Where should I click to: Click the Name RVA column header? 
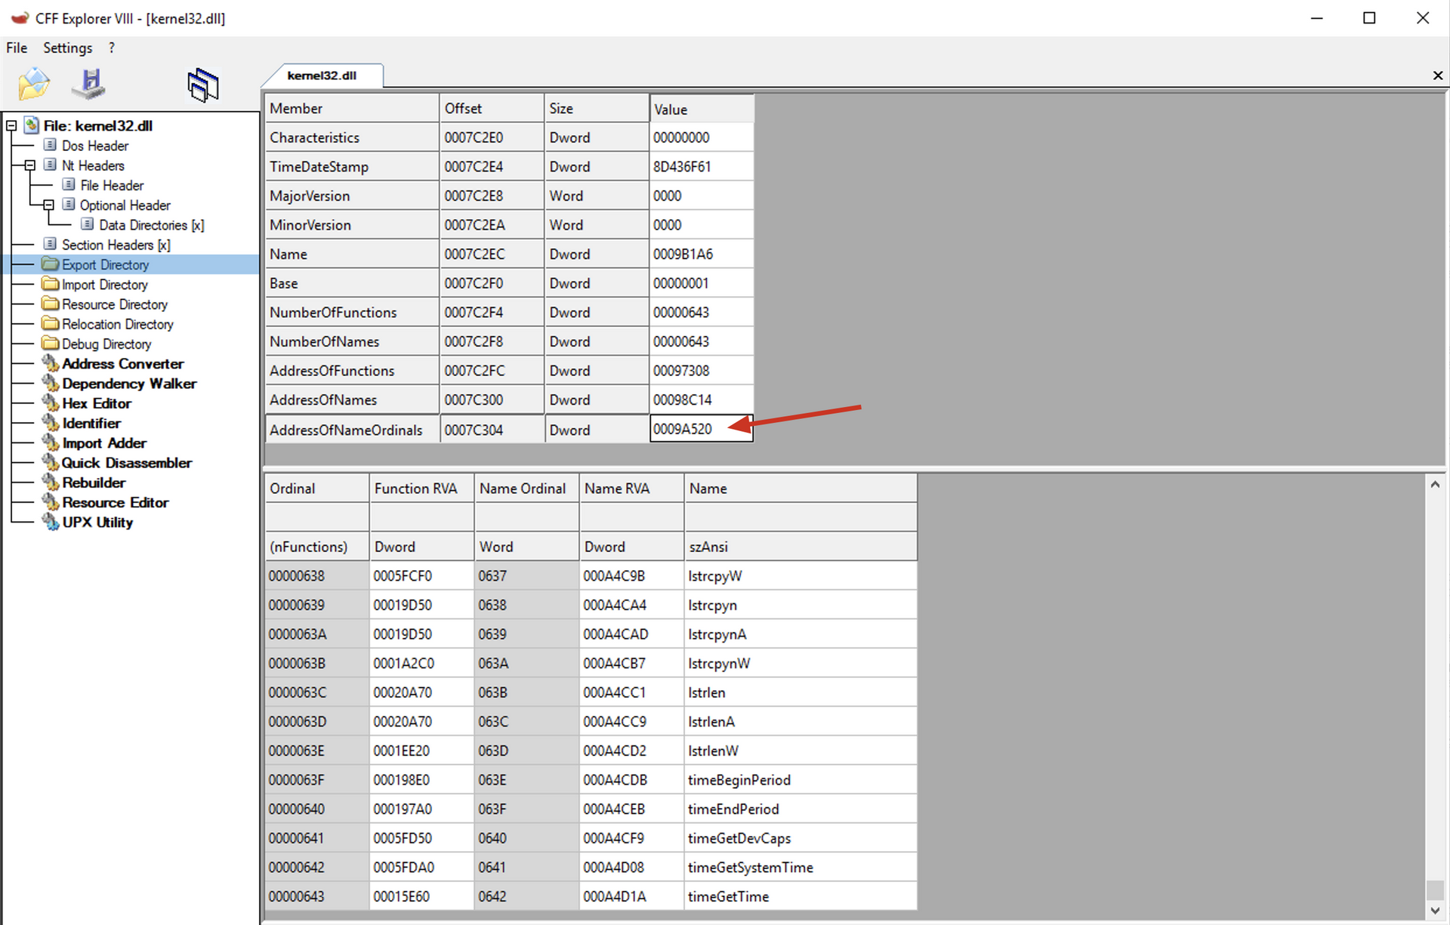[631, 489]
